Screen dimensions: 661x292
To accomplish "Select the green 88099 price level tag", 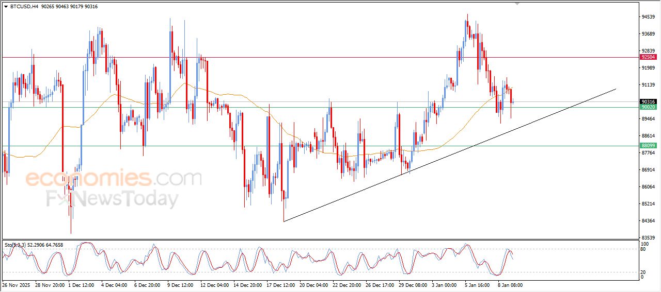I will click(648, 146).
